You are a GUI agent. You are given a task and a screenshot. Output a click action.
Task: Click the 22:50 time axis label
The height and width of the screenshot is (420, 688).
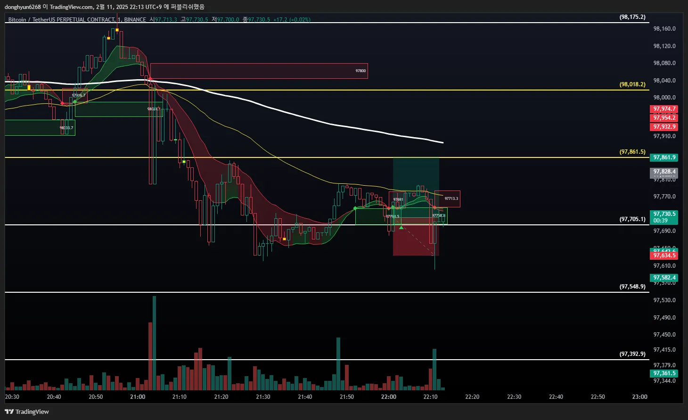(598, 397)
